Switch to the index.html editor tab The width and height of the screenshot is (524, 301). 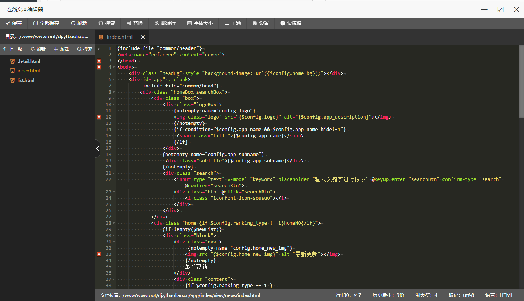click(119, 37)
